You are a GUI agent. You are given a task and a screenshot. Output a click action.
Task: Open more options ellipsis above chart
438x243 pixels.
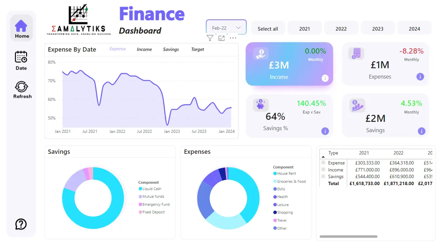(233, 38)
